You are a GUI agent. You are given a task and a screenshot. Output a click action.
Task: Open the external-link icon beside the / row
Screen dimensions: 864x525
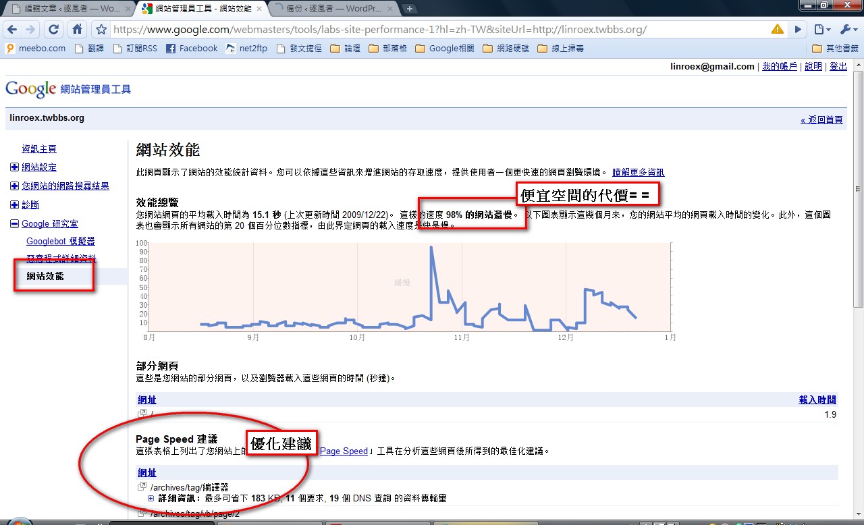tap(142, 414)
